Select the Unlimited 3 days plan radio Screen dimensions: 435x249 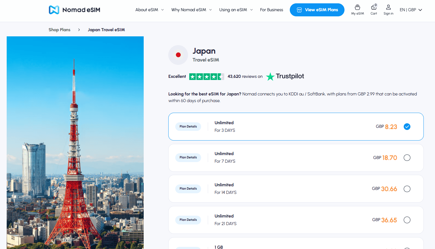[x=407, y=127]
